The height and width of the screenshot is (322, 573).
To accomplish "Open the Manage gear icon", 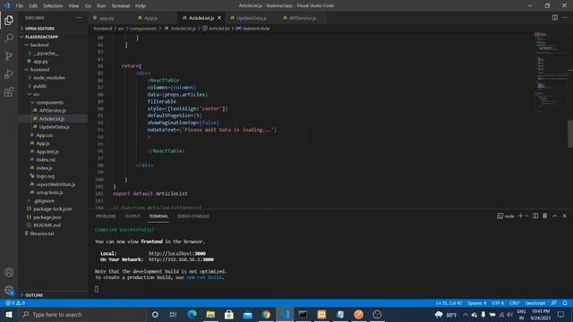I will 9,290.
